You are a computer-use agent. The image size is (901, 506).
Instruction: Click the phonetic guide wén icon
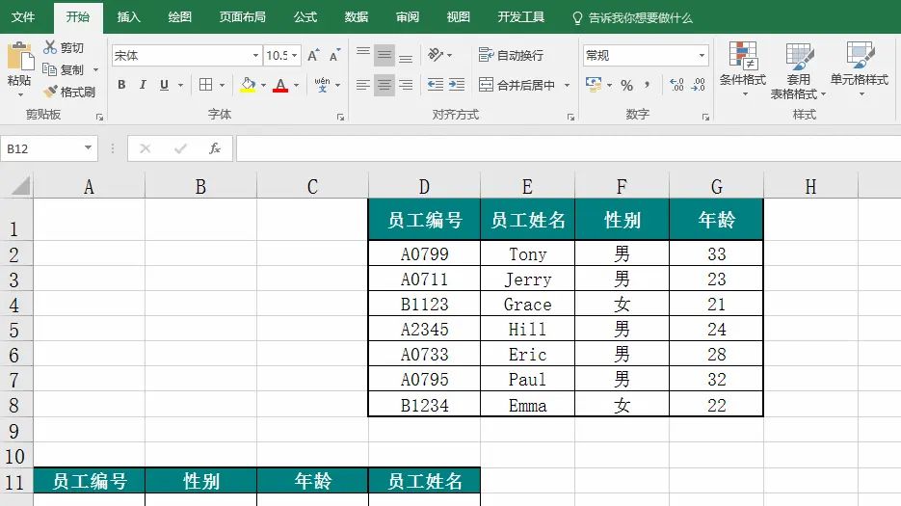(322, 85)
